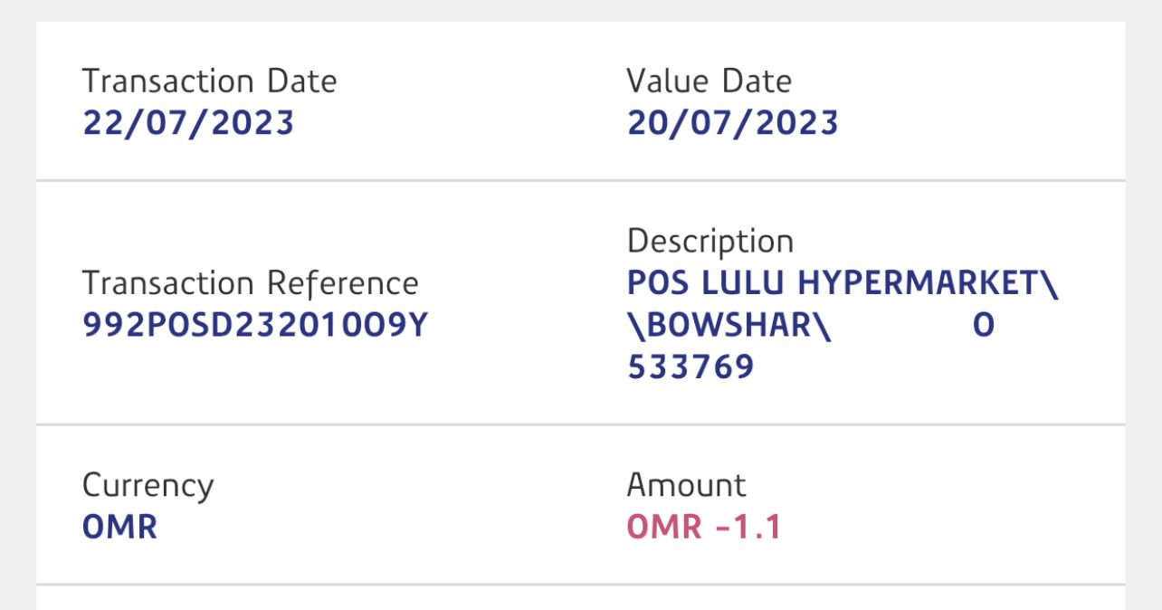This screenshot has height=610, width=1162.
Task: Click the divider line below the Amount row
Action: (580, 585)
